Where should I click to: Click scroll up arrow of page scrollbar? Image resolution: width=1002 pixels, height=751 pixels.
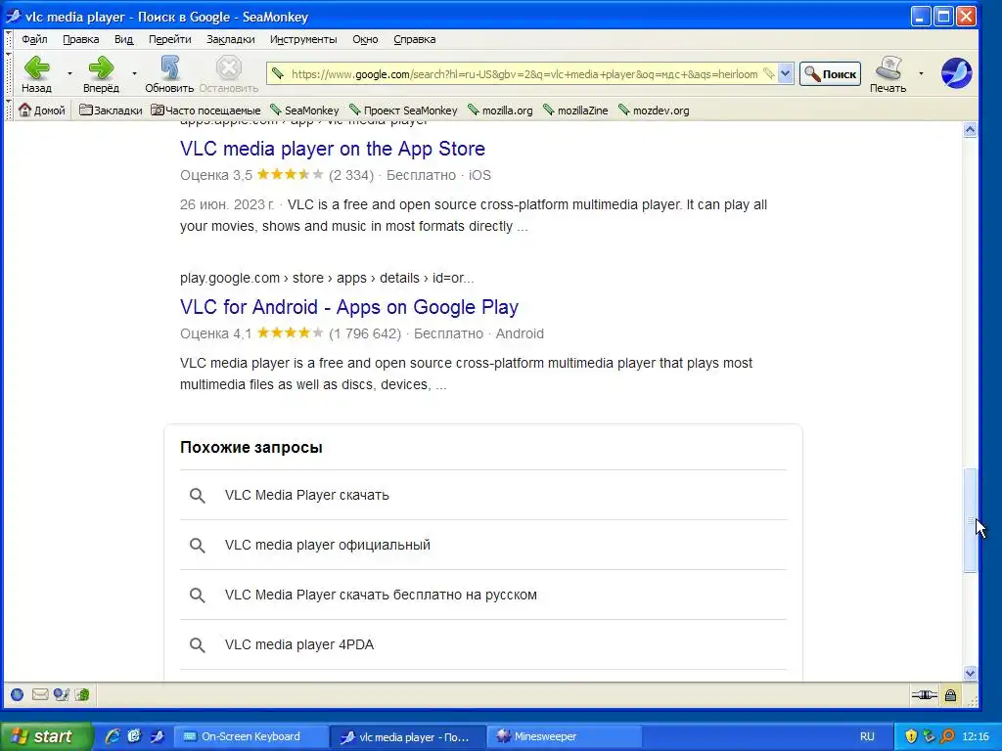[x=970, y=130]
